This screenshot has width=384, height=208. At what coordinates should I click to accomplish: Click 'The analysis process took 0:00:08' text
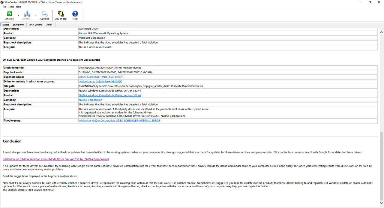point(28,190)
